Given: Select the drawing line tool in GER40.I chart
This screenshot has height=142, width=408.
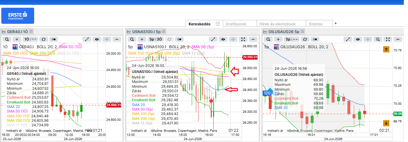Looking at the screenshot, I should pos(87,39).
